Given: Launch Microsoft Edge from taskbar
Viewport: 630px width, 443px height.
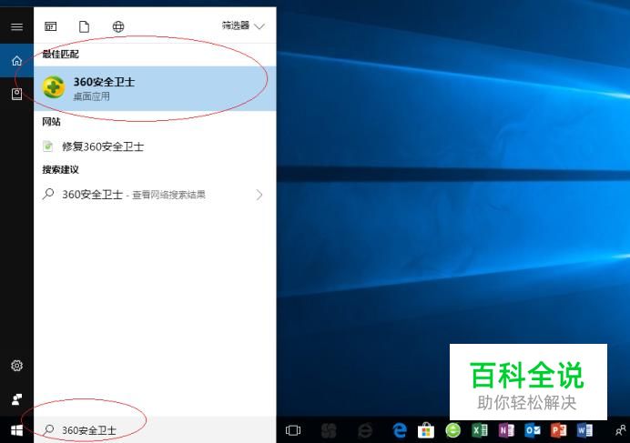Looking at the screenshot, I should [400, 430].
